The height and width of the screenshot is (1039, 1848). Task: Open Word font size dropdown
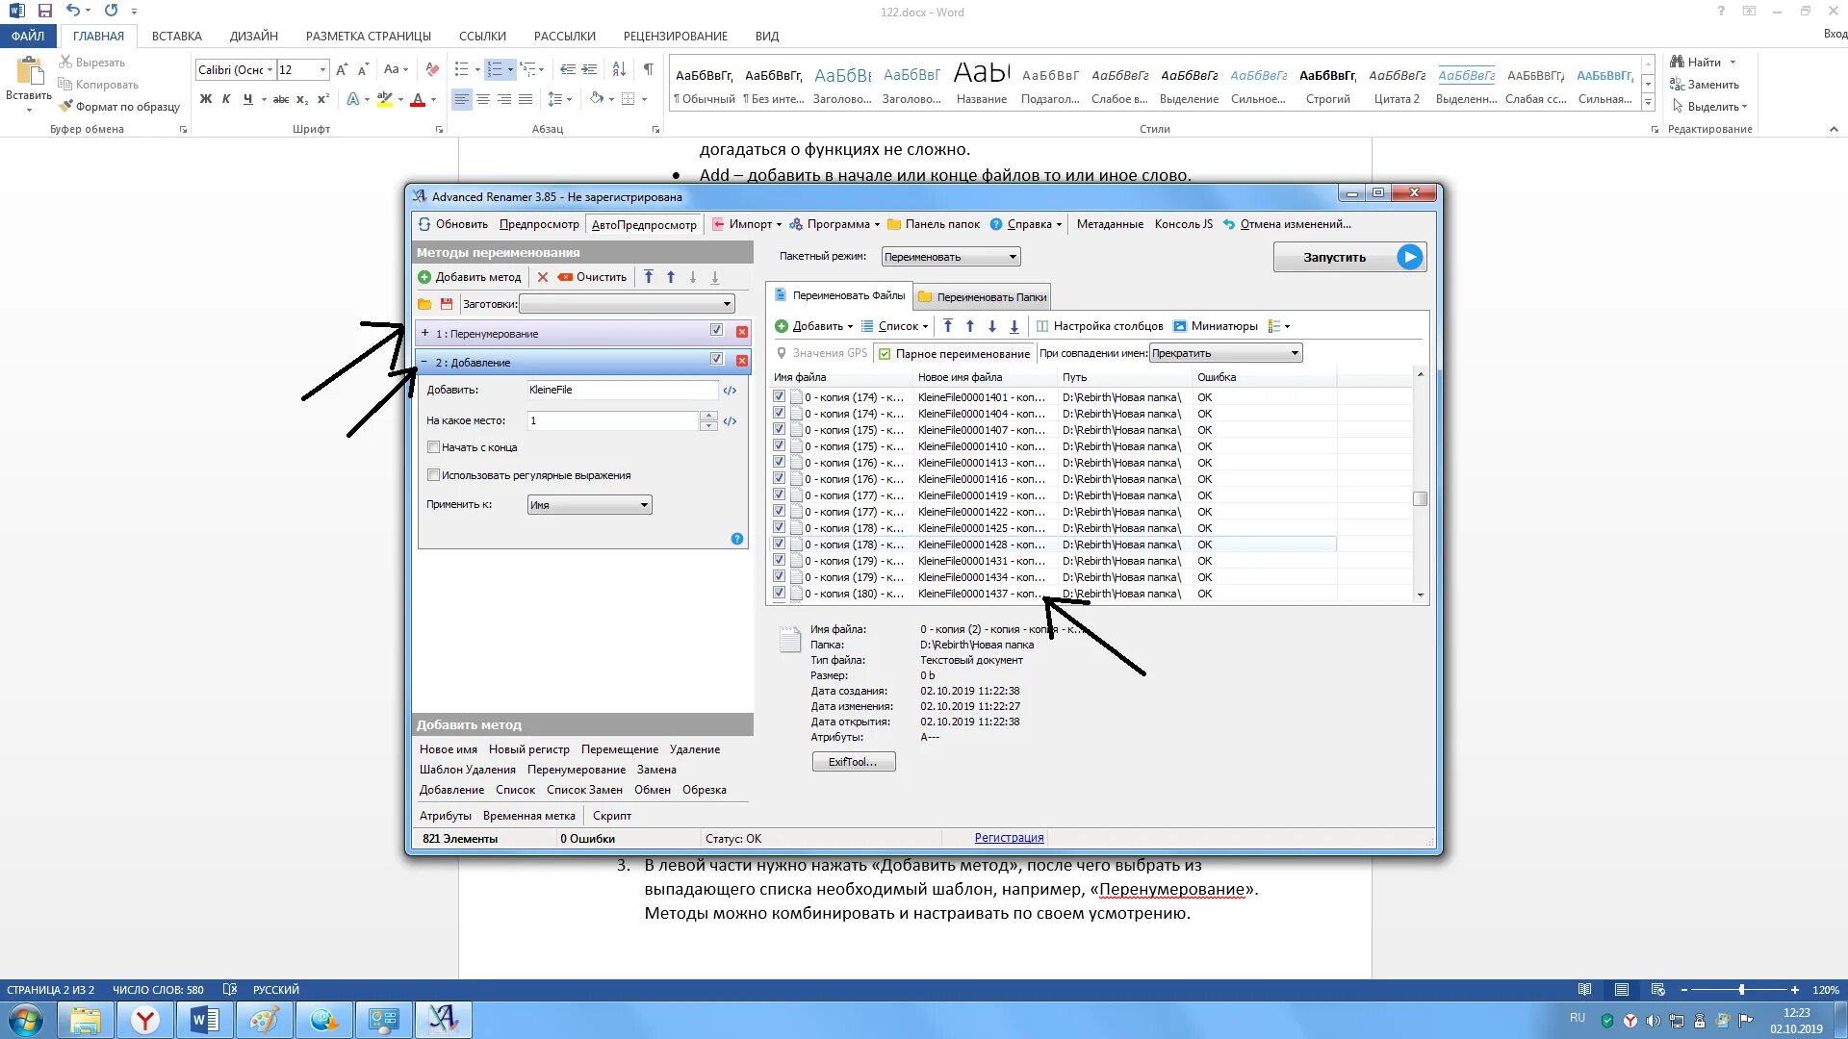pyautogui.click(x=322, y=69)
